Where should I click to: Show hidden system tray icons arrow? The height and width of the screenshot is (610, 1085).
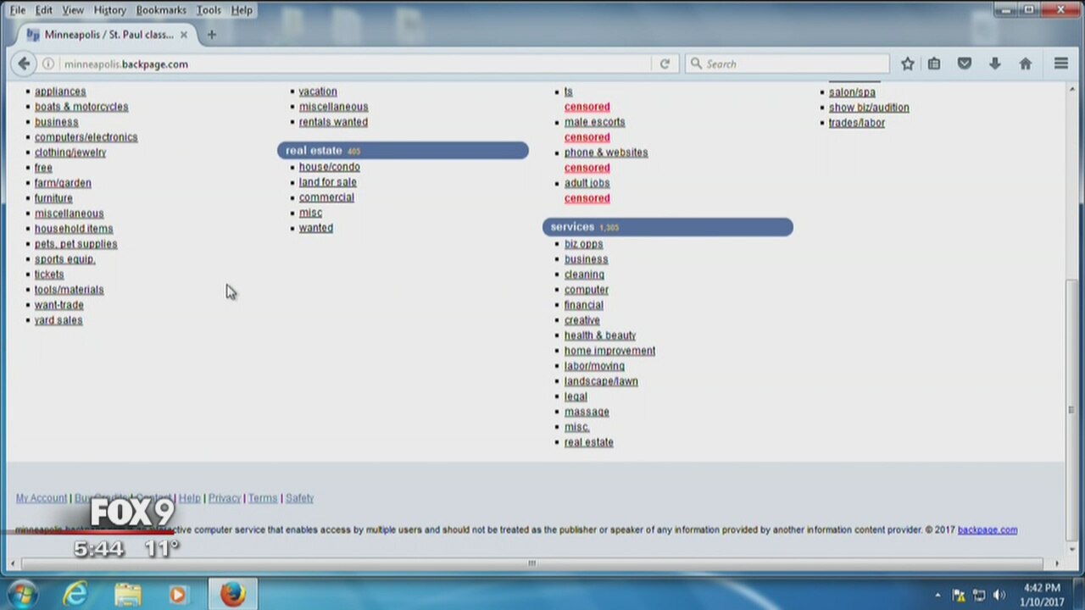click(938, 596)
